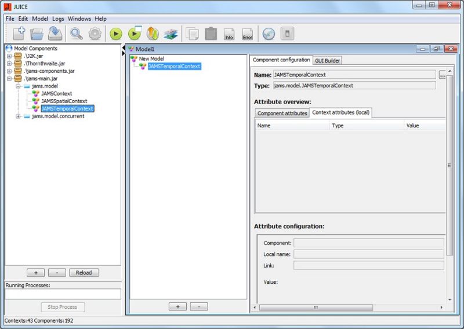Image resolution: width=464 pixels, height=329 pixels.
Task: Expand the jams-components.jar node
Action: click(9, 71)
